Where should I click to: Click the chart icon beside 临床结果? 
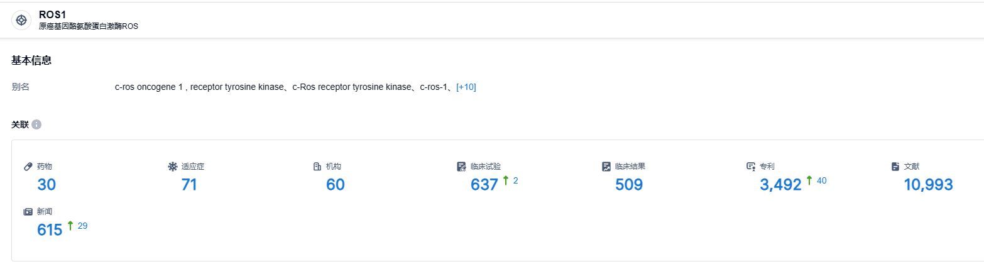606,167
